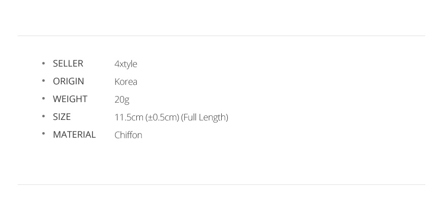Click the bullet before SIZE
444x222 pixels.
coord(43,116)
